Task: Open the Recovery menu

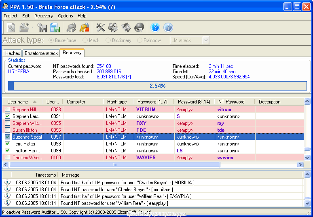Action: click(x=44, y=16)
